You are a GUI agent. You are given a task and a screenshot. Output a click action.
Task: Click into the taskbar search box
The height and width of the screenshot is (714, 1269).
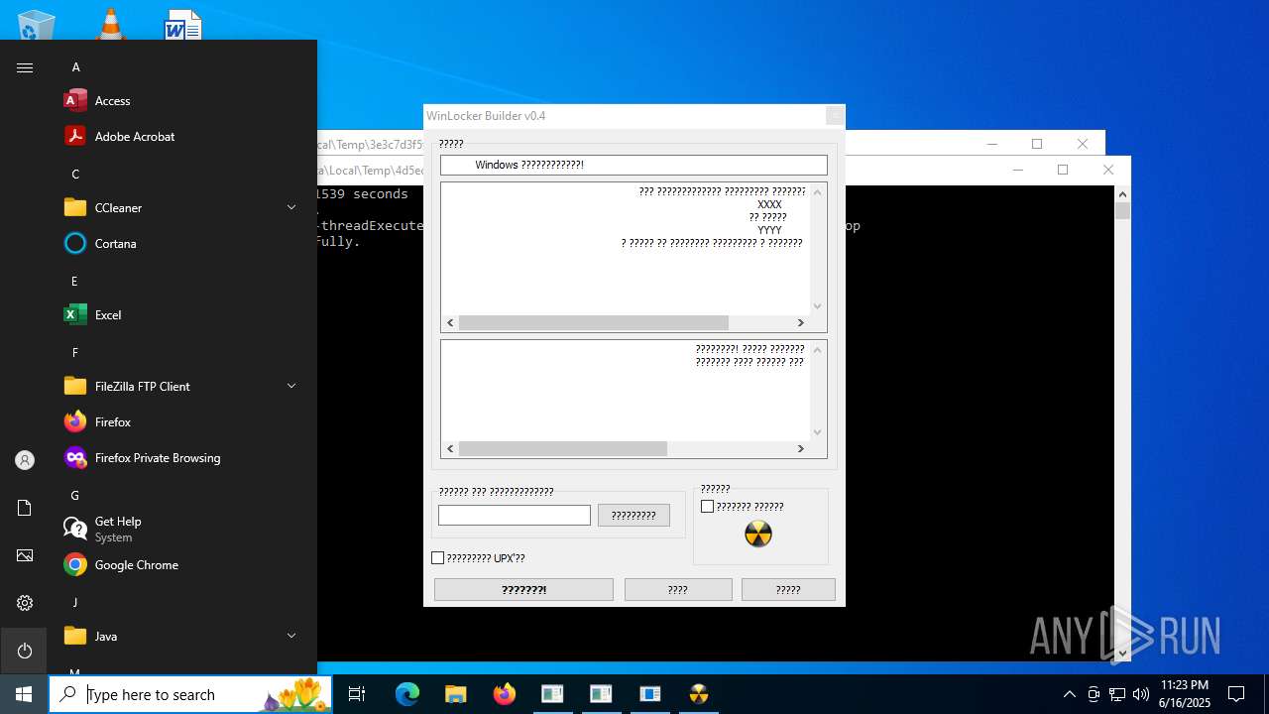190,694
